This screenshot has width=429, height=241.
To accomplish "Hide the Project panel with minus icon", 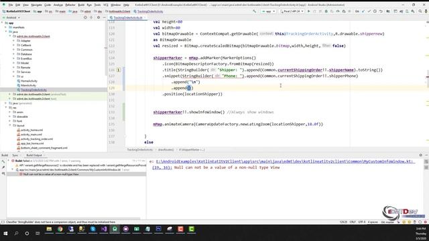I will coord(105,17).
